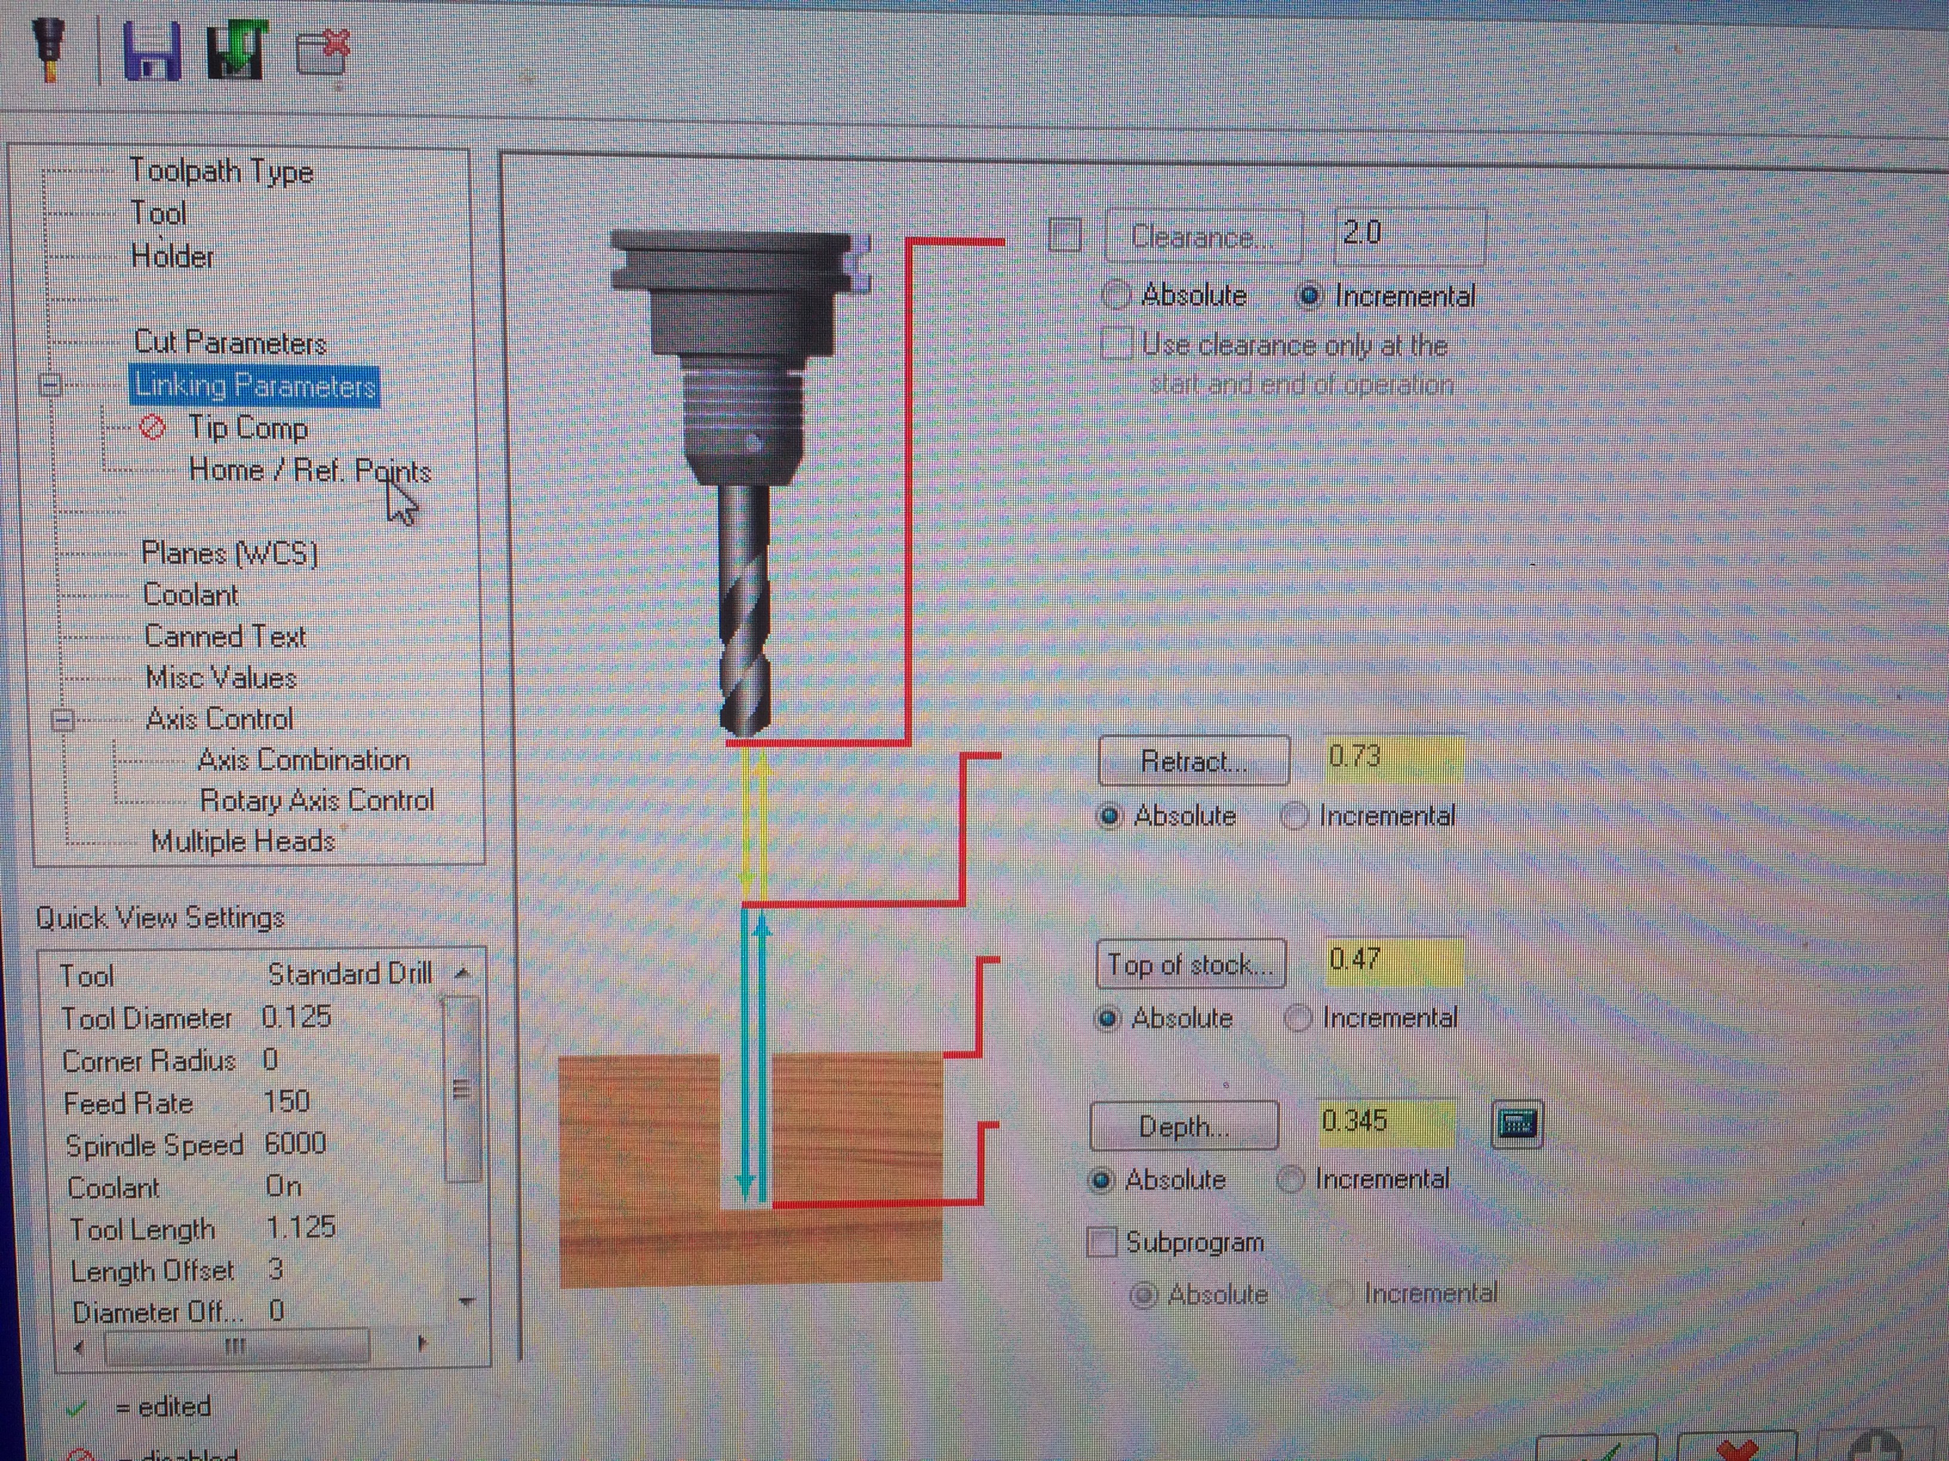Enable the Clearance checkbox
The image size is (1949, 1461).
(x=1065, y=235)
